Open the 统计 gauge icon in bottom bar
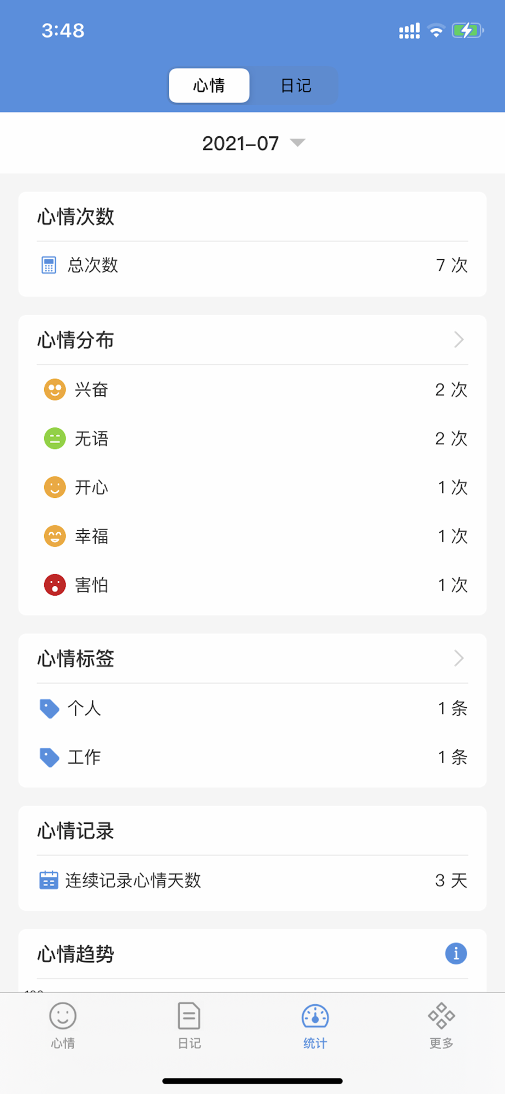Screen dimensions: 505x1094 [315, 1016]
